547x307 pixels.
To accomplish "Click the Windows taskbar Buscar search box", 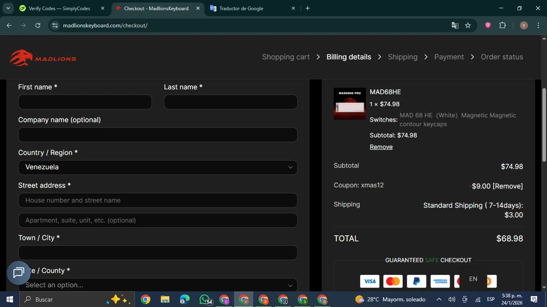I will [77, 299].
